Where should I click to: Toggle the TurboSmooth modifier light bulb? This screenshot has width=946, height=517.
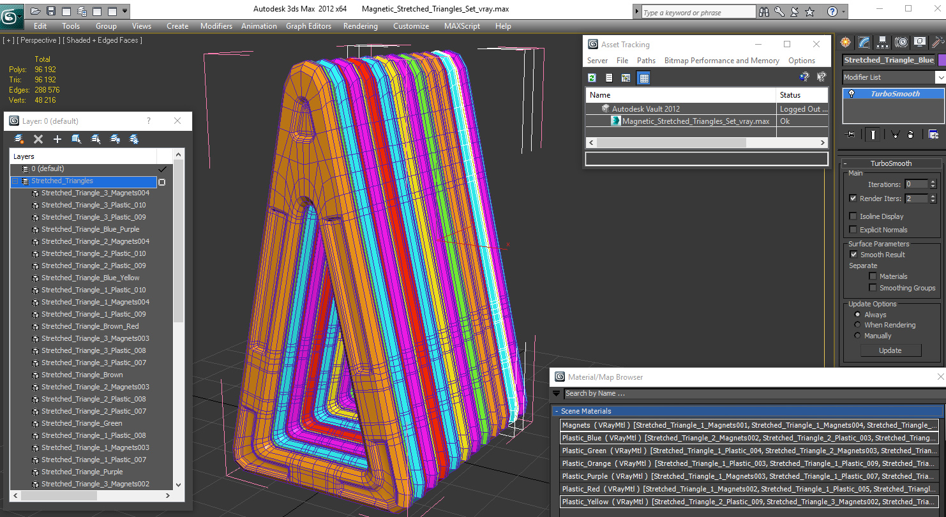tap(851, 94)
